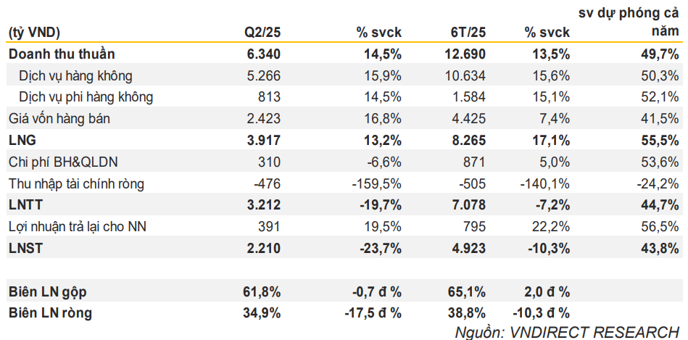
Task: Click the 6T/25 column header
Action: [468, 33]
